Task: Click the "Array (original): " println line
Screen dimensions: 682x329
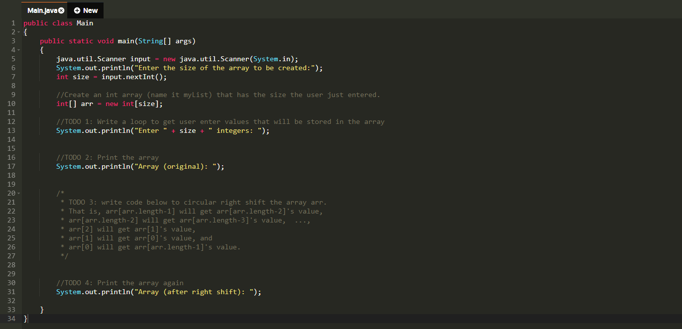Action: 140,166
